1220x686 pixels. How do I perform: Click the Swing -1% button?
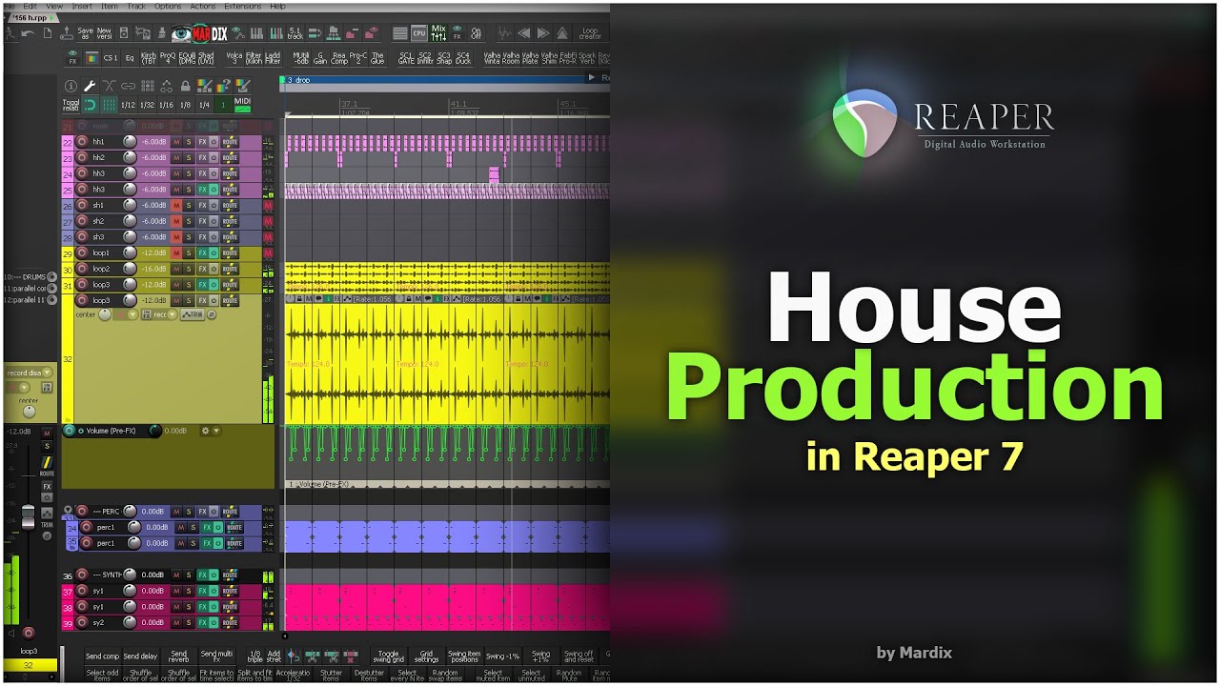click(502, 656)
